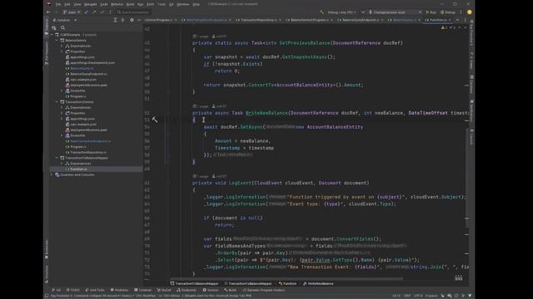Open the TODO tool window
Viewport: 533px width, 299px height.
point(72,290)
